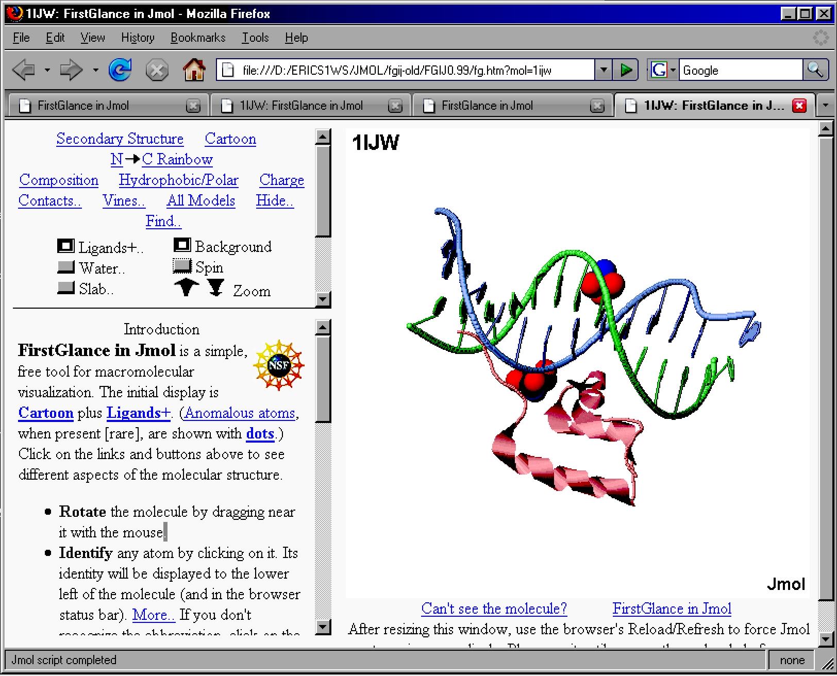Click the NSF logo image

coord(279,365)
